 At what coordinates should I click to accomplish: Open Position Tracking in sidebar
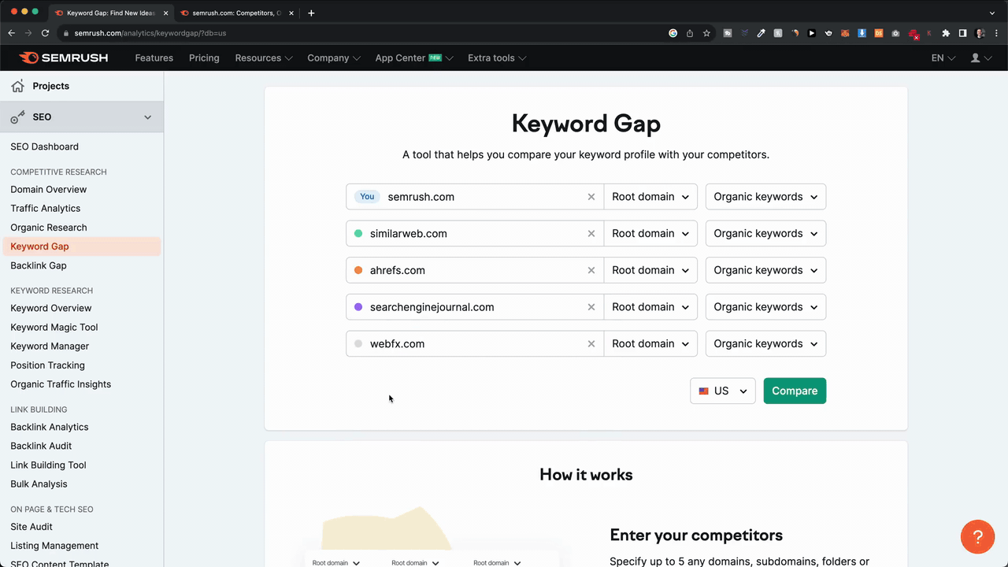click(47, 365)
